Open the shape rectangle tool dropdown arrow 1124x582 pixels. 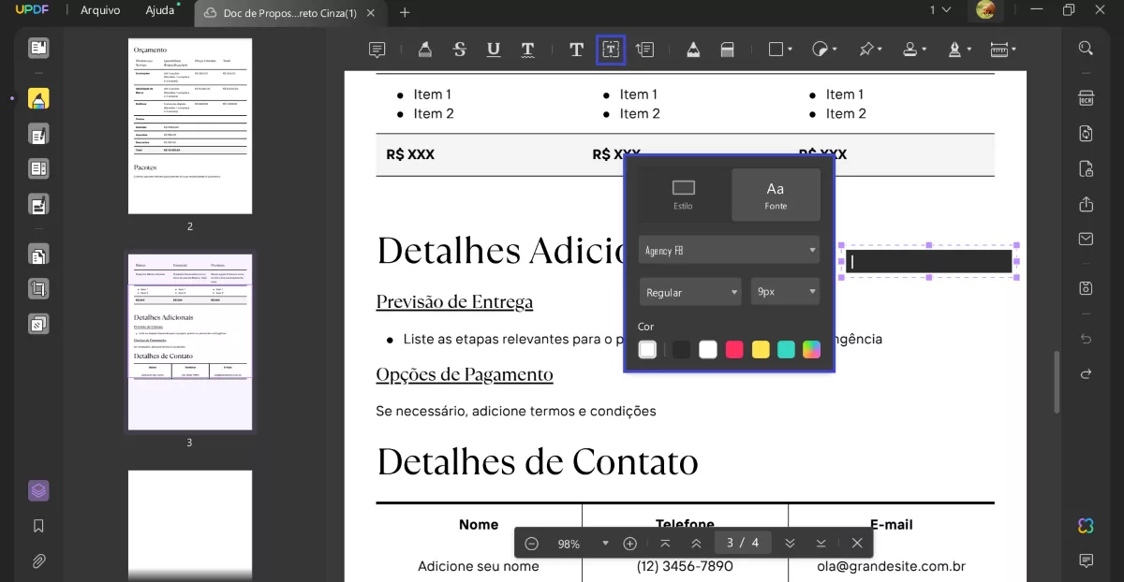[x=790, y=50]
